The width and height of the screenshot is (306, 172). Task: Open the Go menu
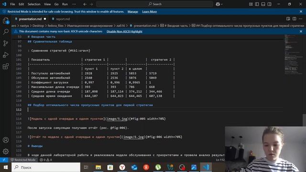coord(56,4)
